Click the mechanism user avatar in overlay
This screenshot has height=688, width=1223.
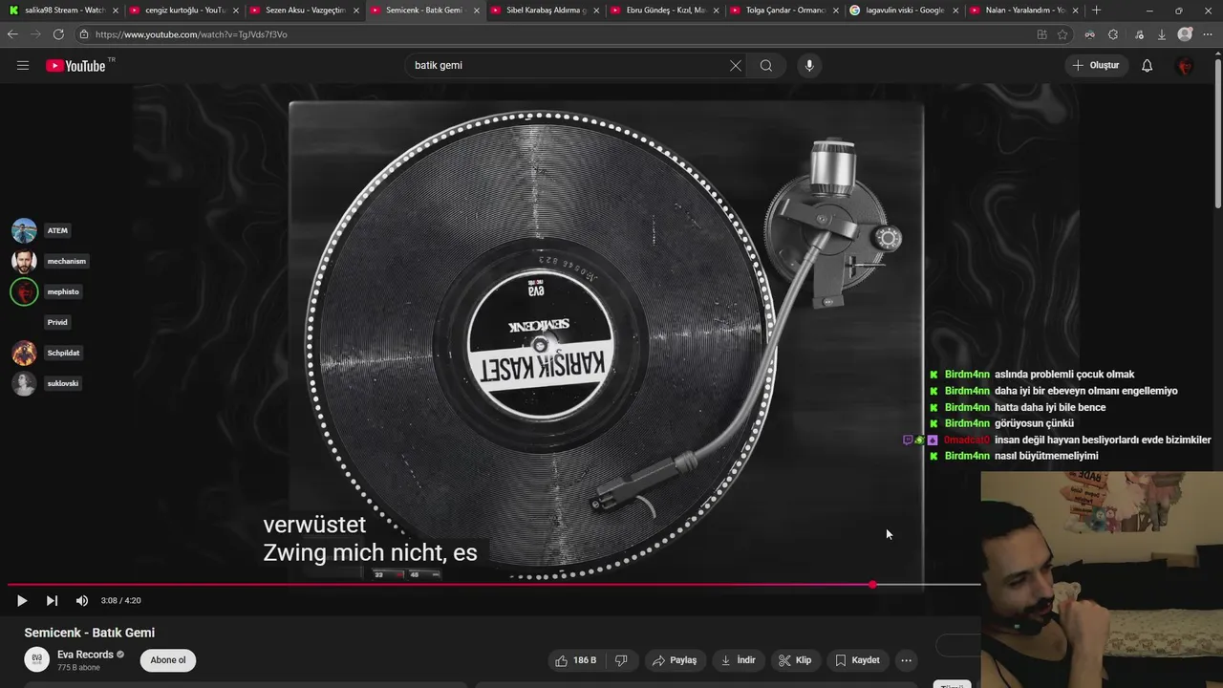(x=24, y=261)
